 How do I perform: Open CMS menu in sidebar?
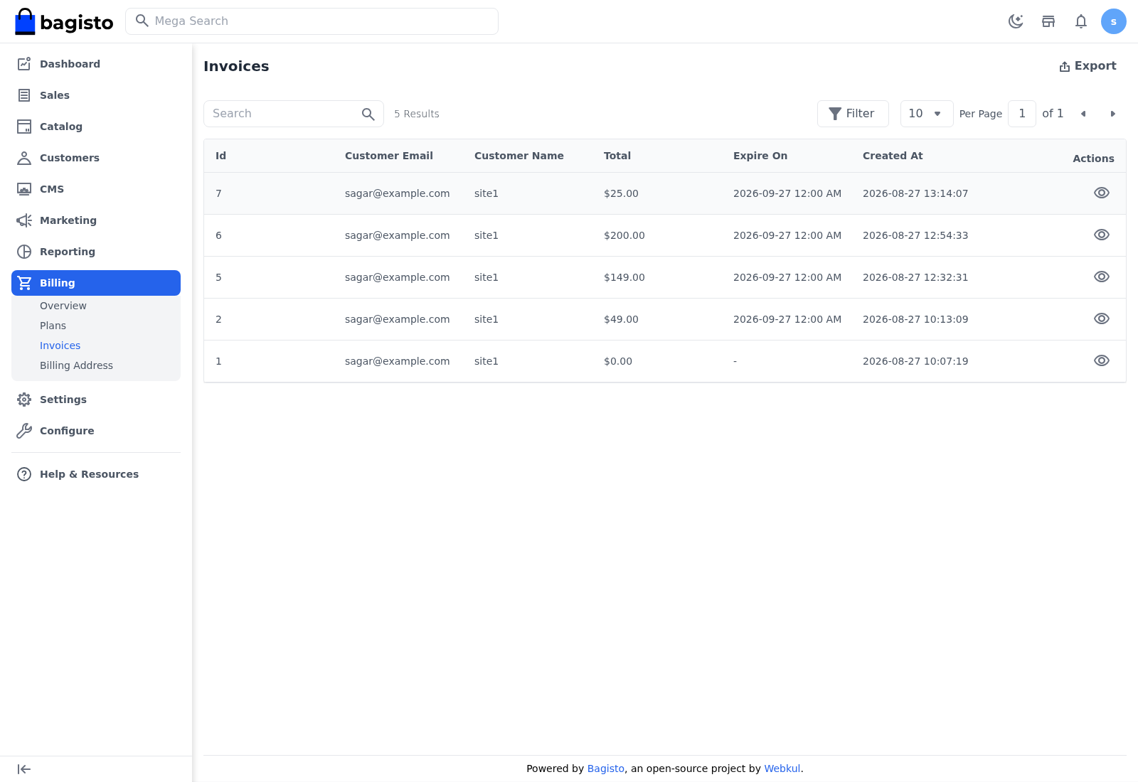(96, 189)
